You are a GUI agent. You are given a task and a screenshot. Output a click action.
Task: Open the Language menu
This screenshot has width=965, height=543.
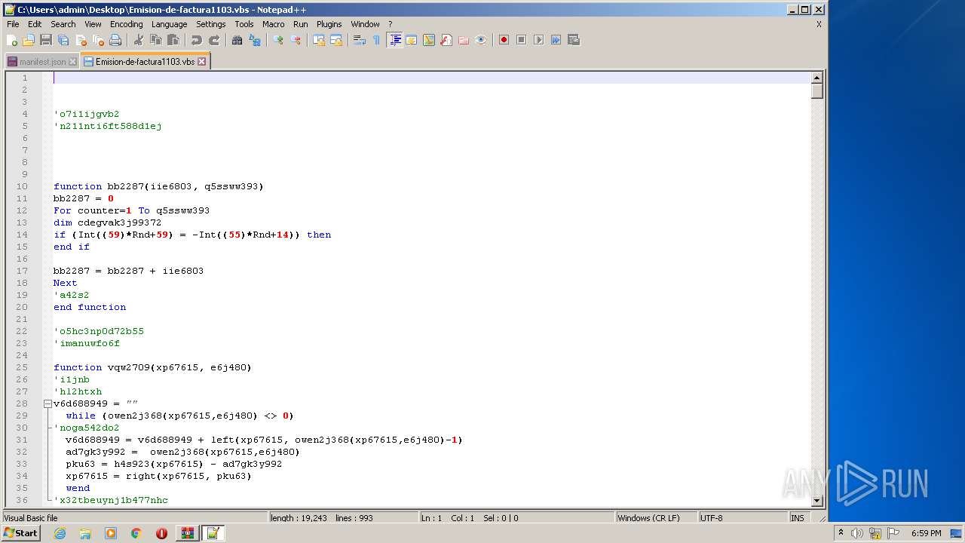pyautogui.click(x=169, y=24)
